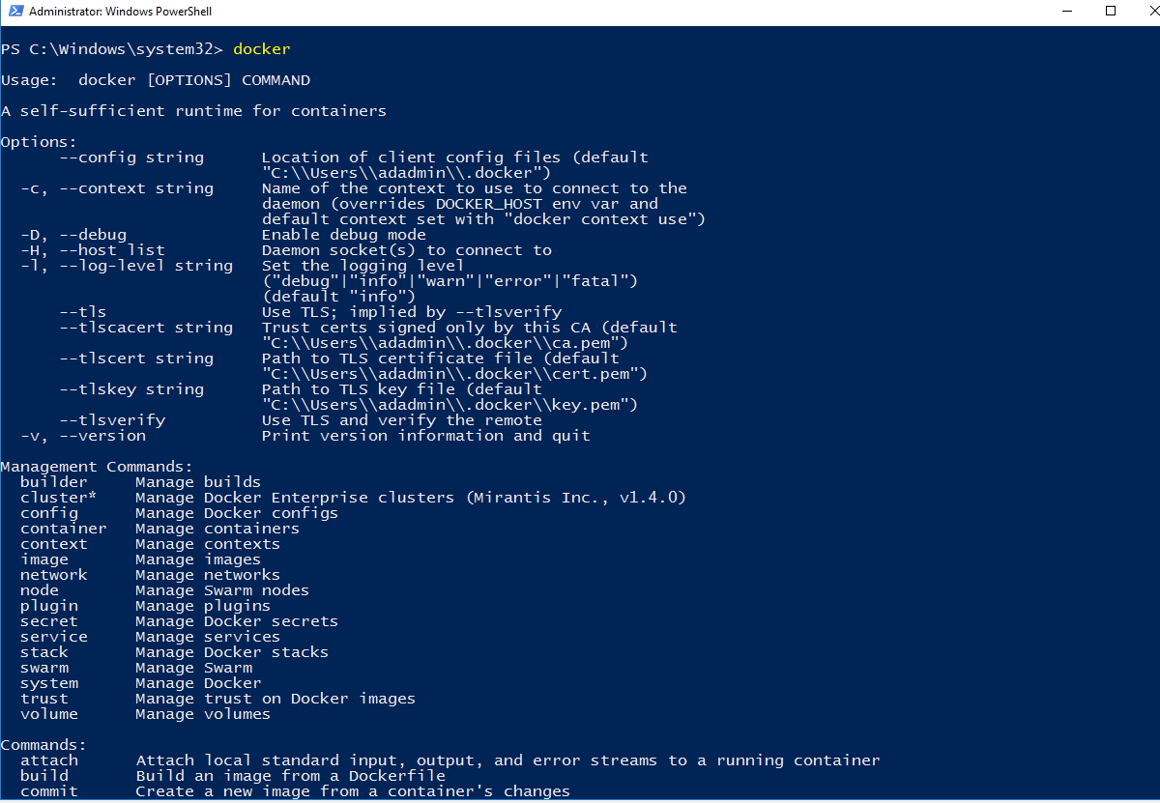The height and width of the screenshot is (803, 1160).
Task: Click the '-D, --debug' option
Action: click(73, 235)
